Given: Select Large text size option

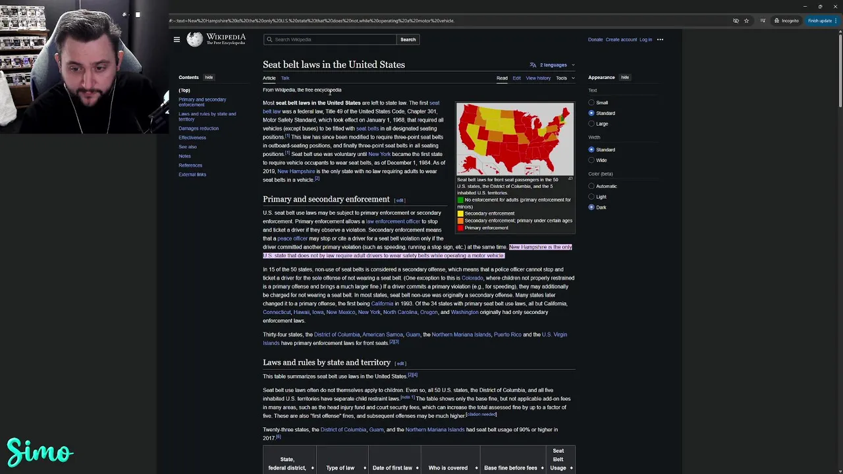Looking at the screenshot, I should pos(591,124).
